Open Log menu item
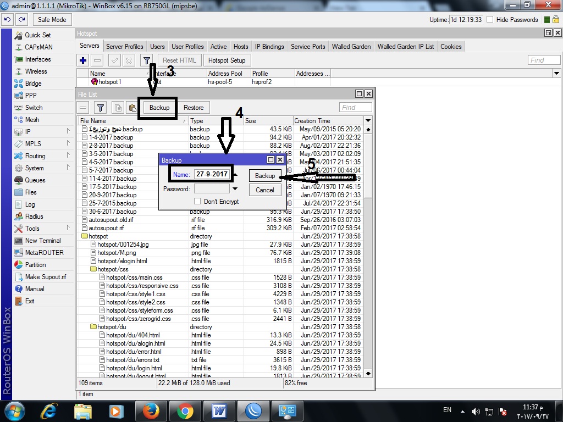This screenshot has width=563, height=422. pyautogui.click(x=30, y=204)
